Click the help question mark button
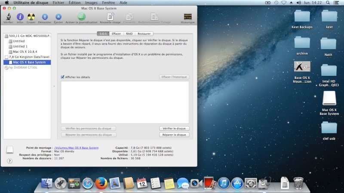Screen dimensions: 344x193 pos(9,161)
